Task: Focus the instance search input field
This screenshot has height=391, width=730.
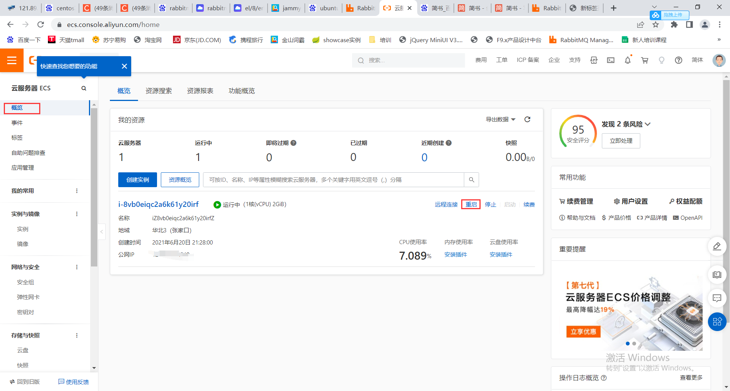Action: [x=333, y=180]
